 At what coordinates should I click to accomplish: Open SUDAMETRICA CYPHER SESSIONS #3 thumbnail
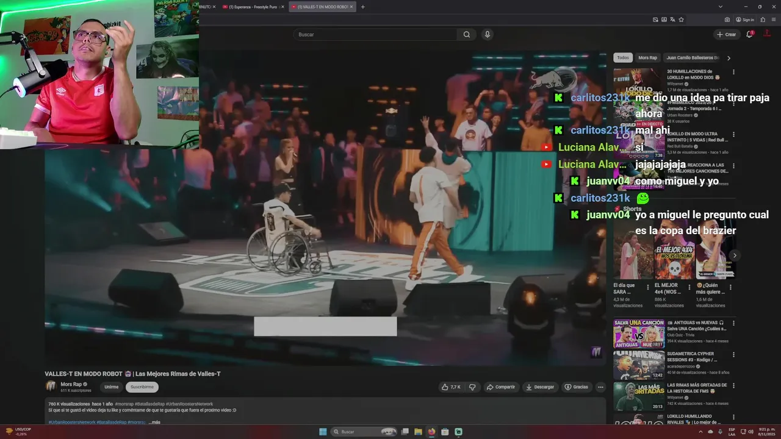[639, 365]
